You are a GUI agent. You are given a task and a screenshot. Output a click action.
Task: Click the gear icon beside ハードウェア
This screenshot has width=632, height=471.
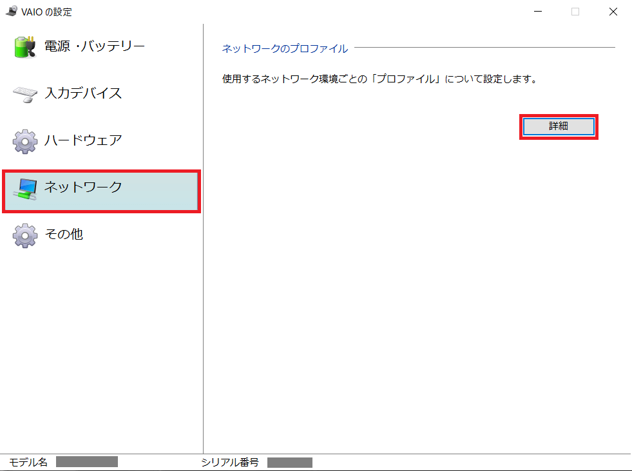[x=25, y=142]
